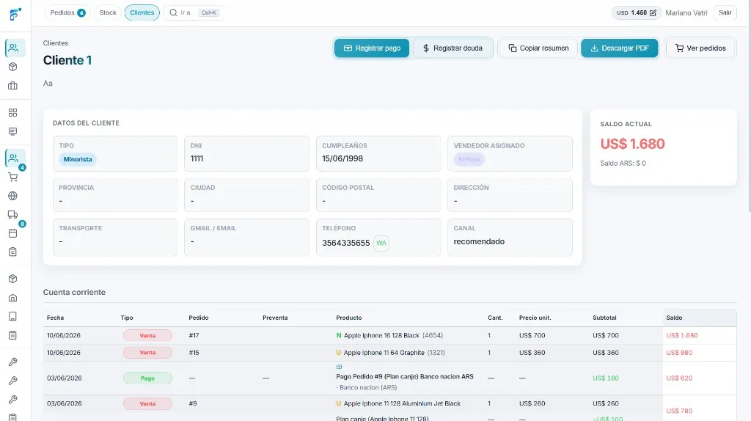Click the Registrar pago button
751x421 pixels.
372,48
